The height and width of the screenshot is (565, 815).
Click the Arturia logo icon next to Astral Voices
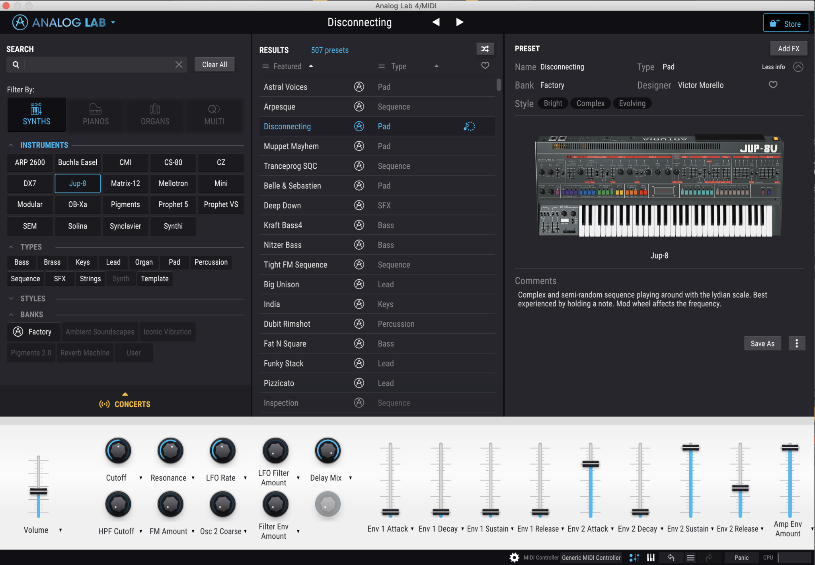[x=359, y=87]
